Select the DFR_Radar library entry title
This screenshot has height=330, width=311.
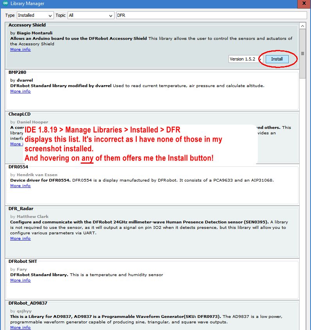point(21,209)
